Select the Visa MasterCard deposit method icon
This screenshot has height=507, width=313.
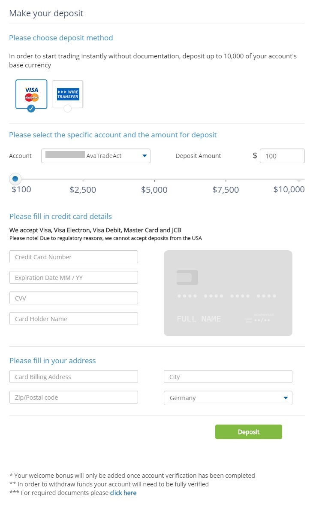[31, 93]
